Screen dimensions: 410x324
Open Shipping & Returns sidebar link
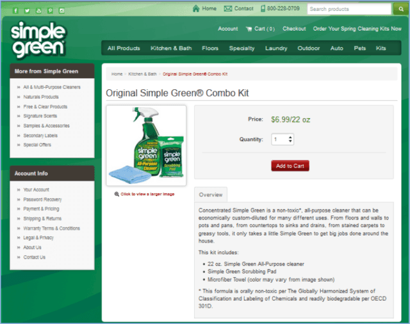(x=42, y=219)
